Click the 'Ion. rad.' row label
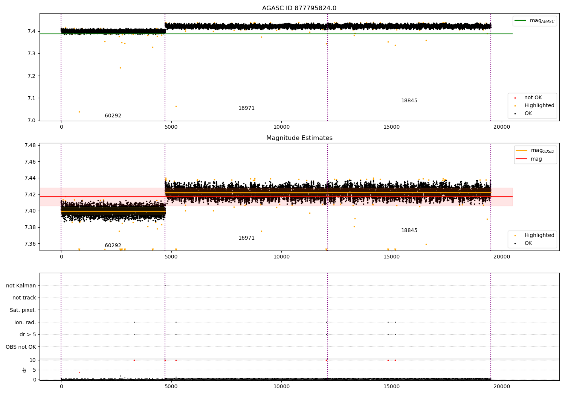The image size is (565, 395). pyautogui.click(x=25, y=322)
